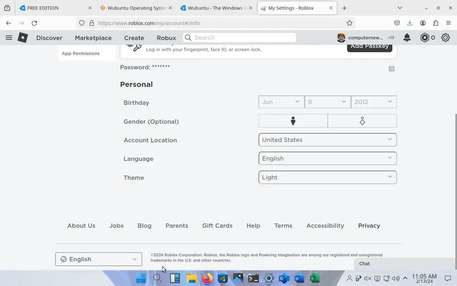
Task: Switch to Wubuntu Operating System tab
Action: 136,8
